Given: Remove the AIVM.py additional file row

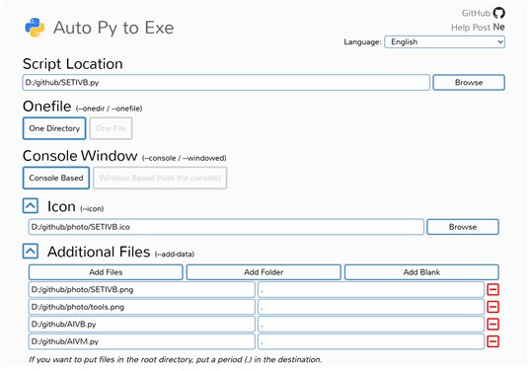Looking at the screenshot, I should click(x=493, y=341).
